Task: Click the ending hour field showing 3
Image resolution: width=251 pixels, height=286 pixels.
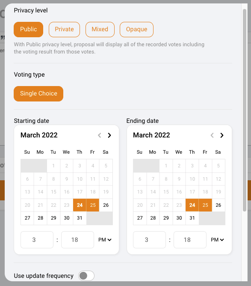Action: tap(149, 240)
